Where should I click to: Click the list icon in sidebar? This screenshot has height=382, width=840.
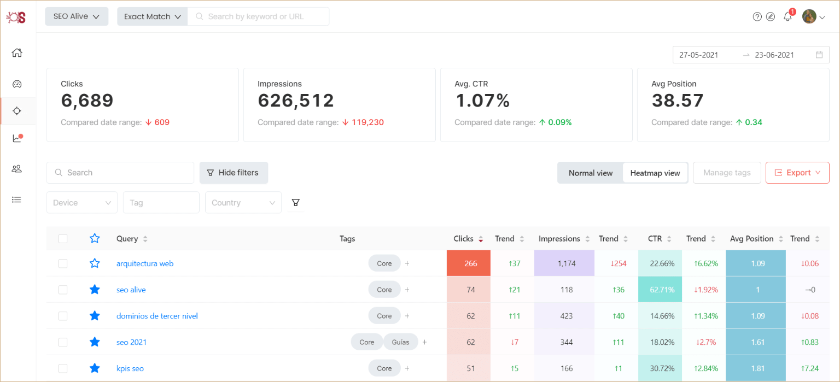[x=17, y=199]
